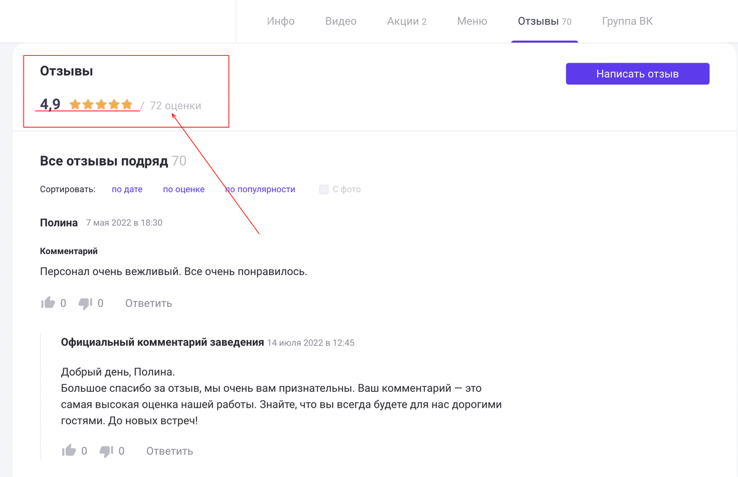Screen dimensions: 738x477
Task: Enable the С фото filter checkbox
Action: pyautogui.click(x=324, y=189)
